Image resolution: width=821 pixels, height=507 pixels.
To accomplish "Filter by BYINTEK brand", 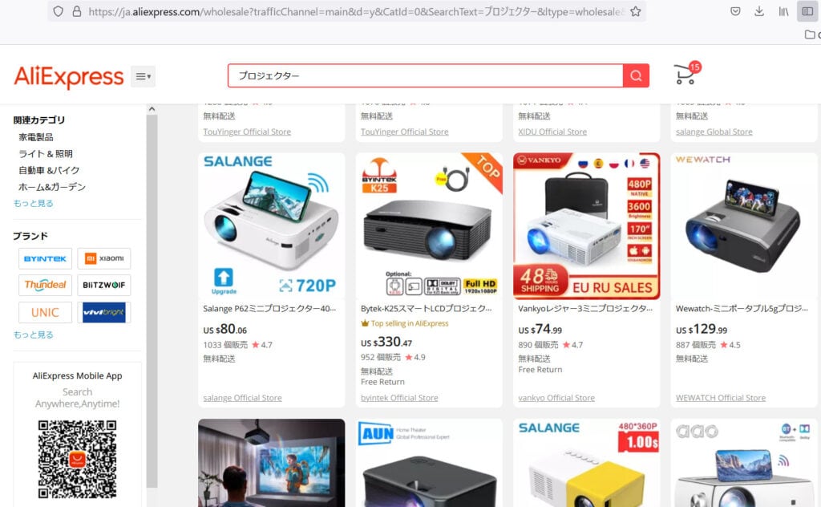I will click(45, 259).
